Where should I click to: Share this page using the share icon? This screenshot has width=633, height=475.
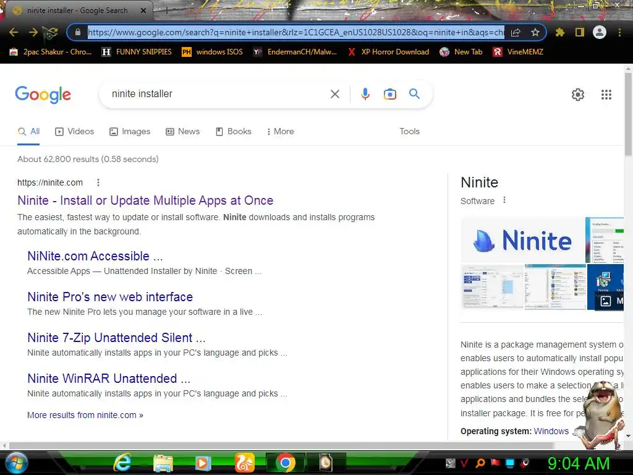516,32
